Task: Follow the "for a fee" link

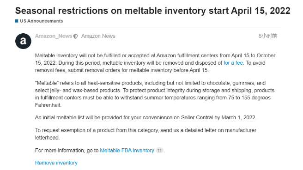Action: coord(233,63)
